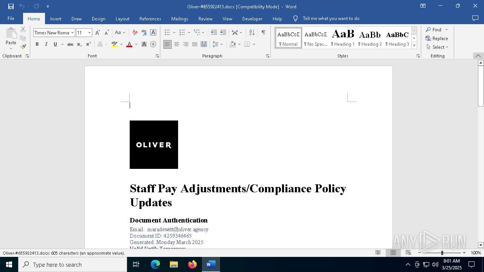The width and height of the screenshot is (484, 272).
Task: Click the Character Border icon
Action: (153, 33)
